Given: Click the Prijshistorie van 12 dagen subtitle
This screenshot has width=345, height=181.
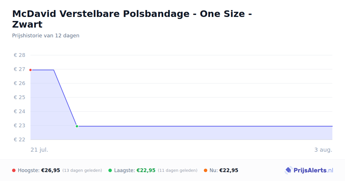Looking at the screenshot, I should coord(46,36).
